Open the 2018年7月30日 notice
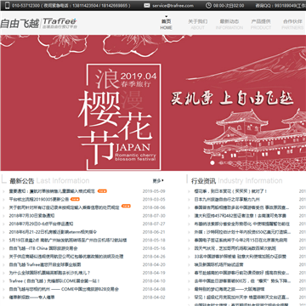 tap(31, 216)
